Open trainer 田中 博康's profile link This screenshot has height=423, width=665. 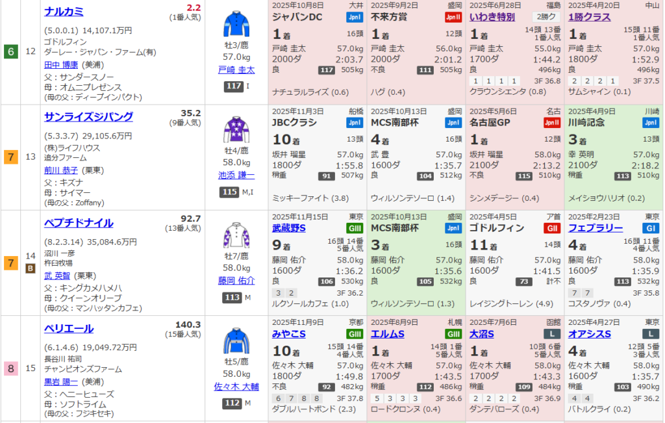click(65, 64)
